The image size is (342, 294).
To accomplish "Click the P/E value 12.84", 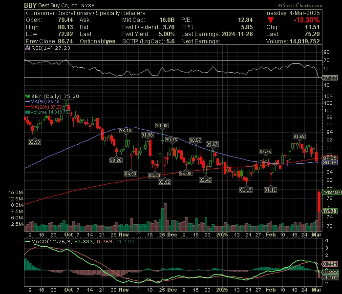I will [x=245, y=20].
